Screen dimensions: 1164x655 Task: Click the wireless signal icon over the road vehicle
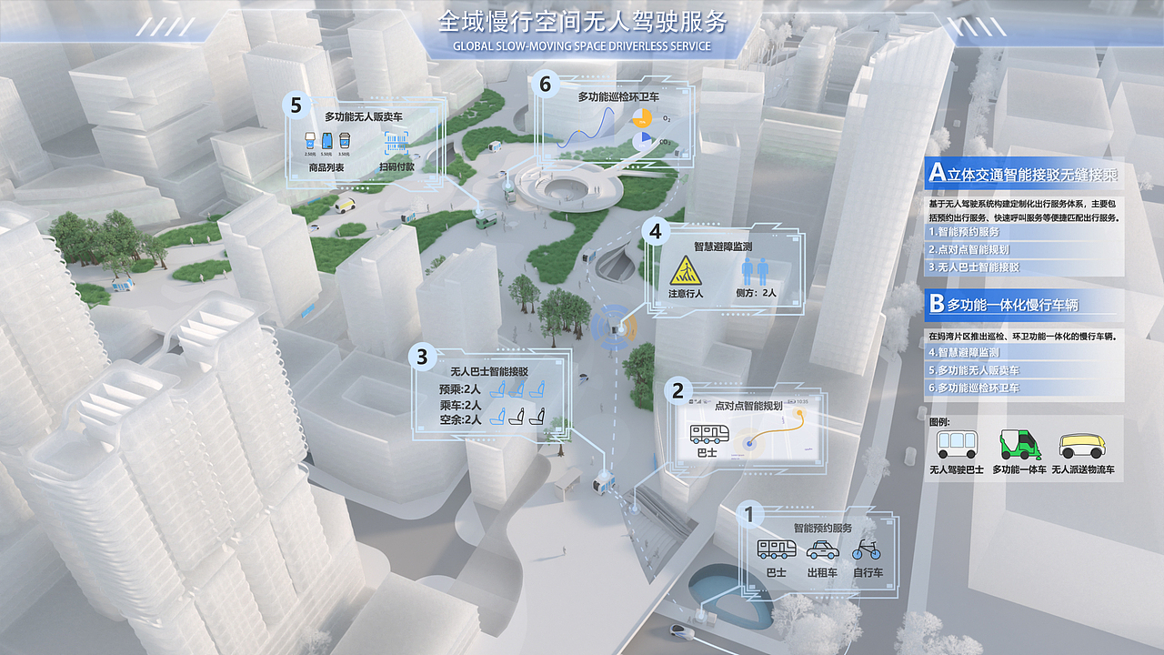click(616, 327)
